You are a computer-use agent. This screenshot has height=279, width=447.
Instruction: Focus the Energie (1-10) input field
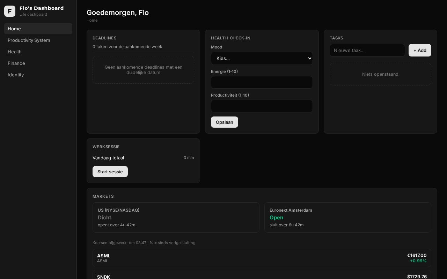coord(262,82)
